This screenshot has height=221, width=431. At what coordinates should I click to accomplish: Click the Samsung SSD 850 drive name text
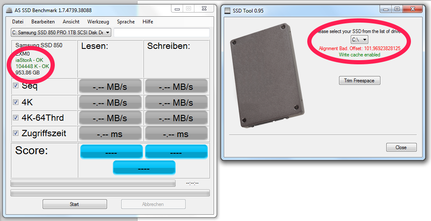(x=39, y=45)
